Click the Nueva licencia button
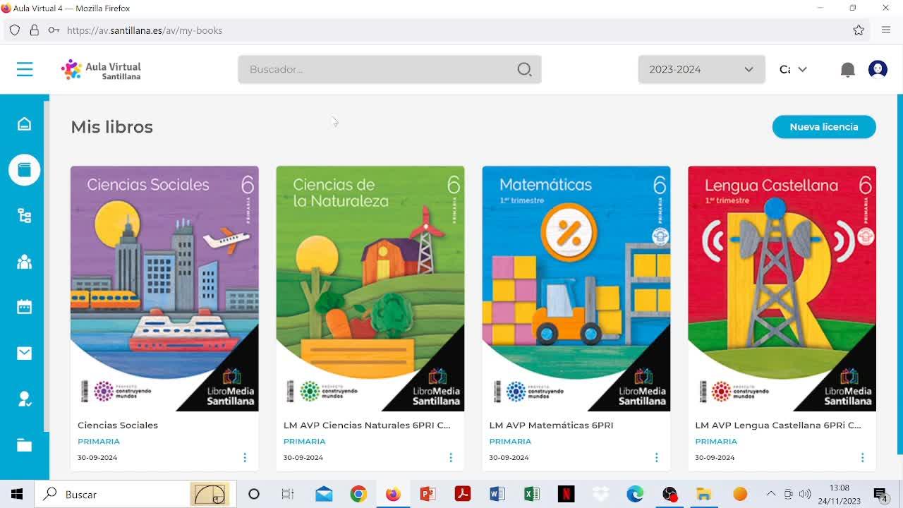The width and height of the screenshot is (903, 508). click(x=824, y=127)
